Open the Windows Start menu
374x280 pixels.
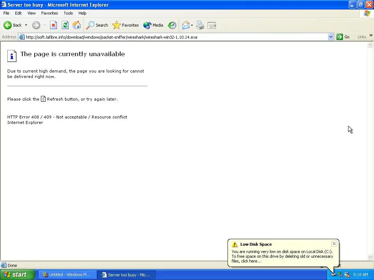pos(17,275)
